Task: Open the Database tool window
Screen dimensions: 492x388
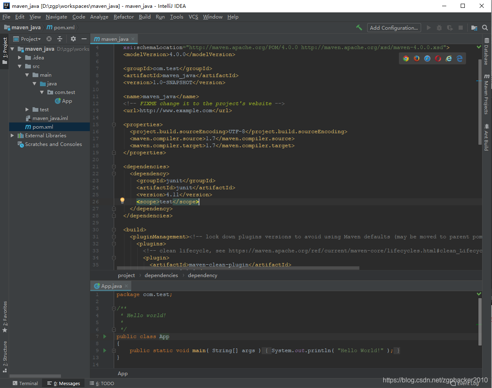Action: pos(486,52)
